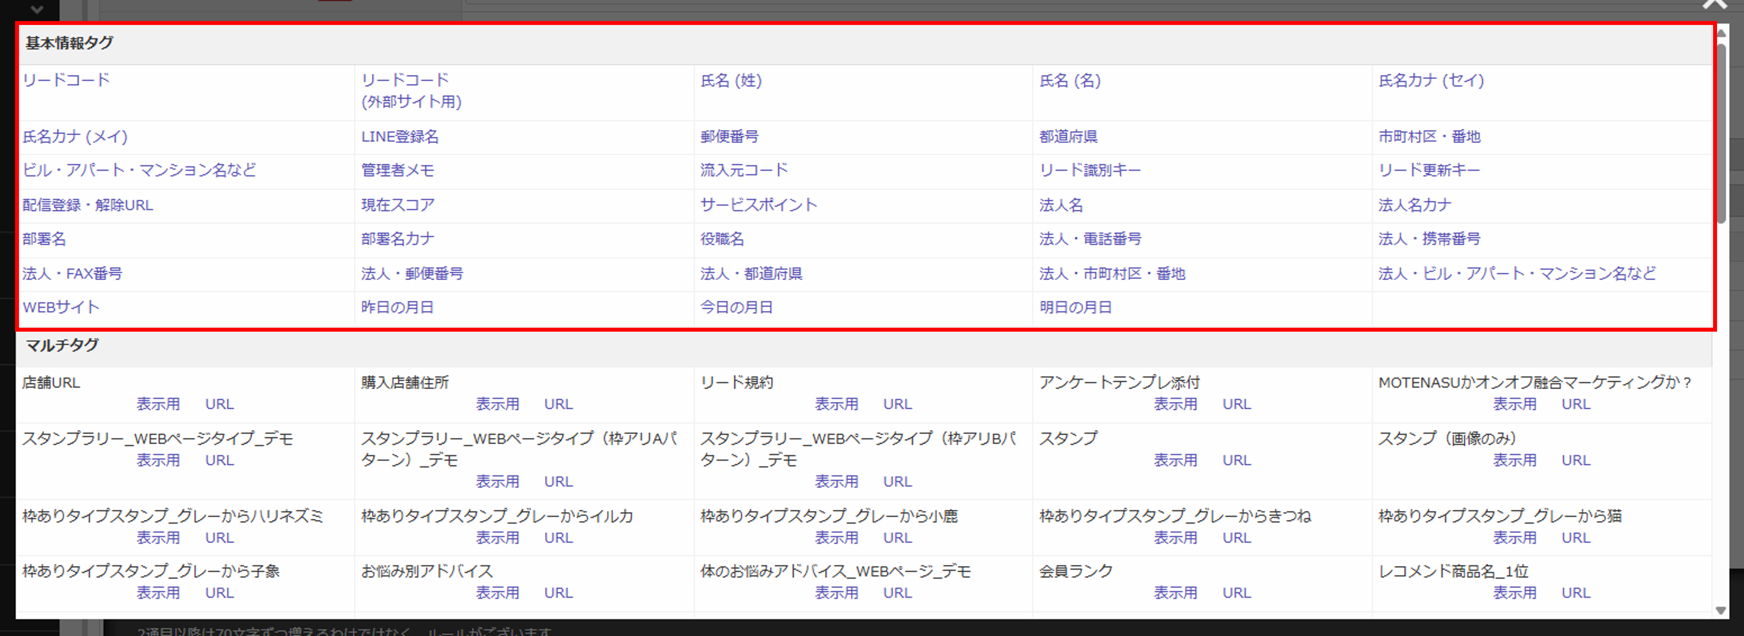
Task: Click the scroll up arrow in scrollbar
Action: [x=1720, y=32]
